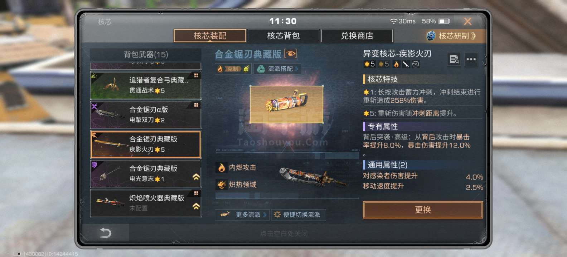Click the 克制 fire counter icon

click(x=233, y=69)
